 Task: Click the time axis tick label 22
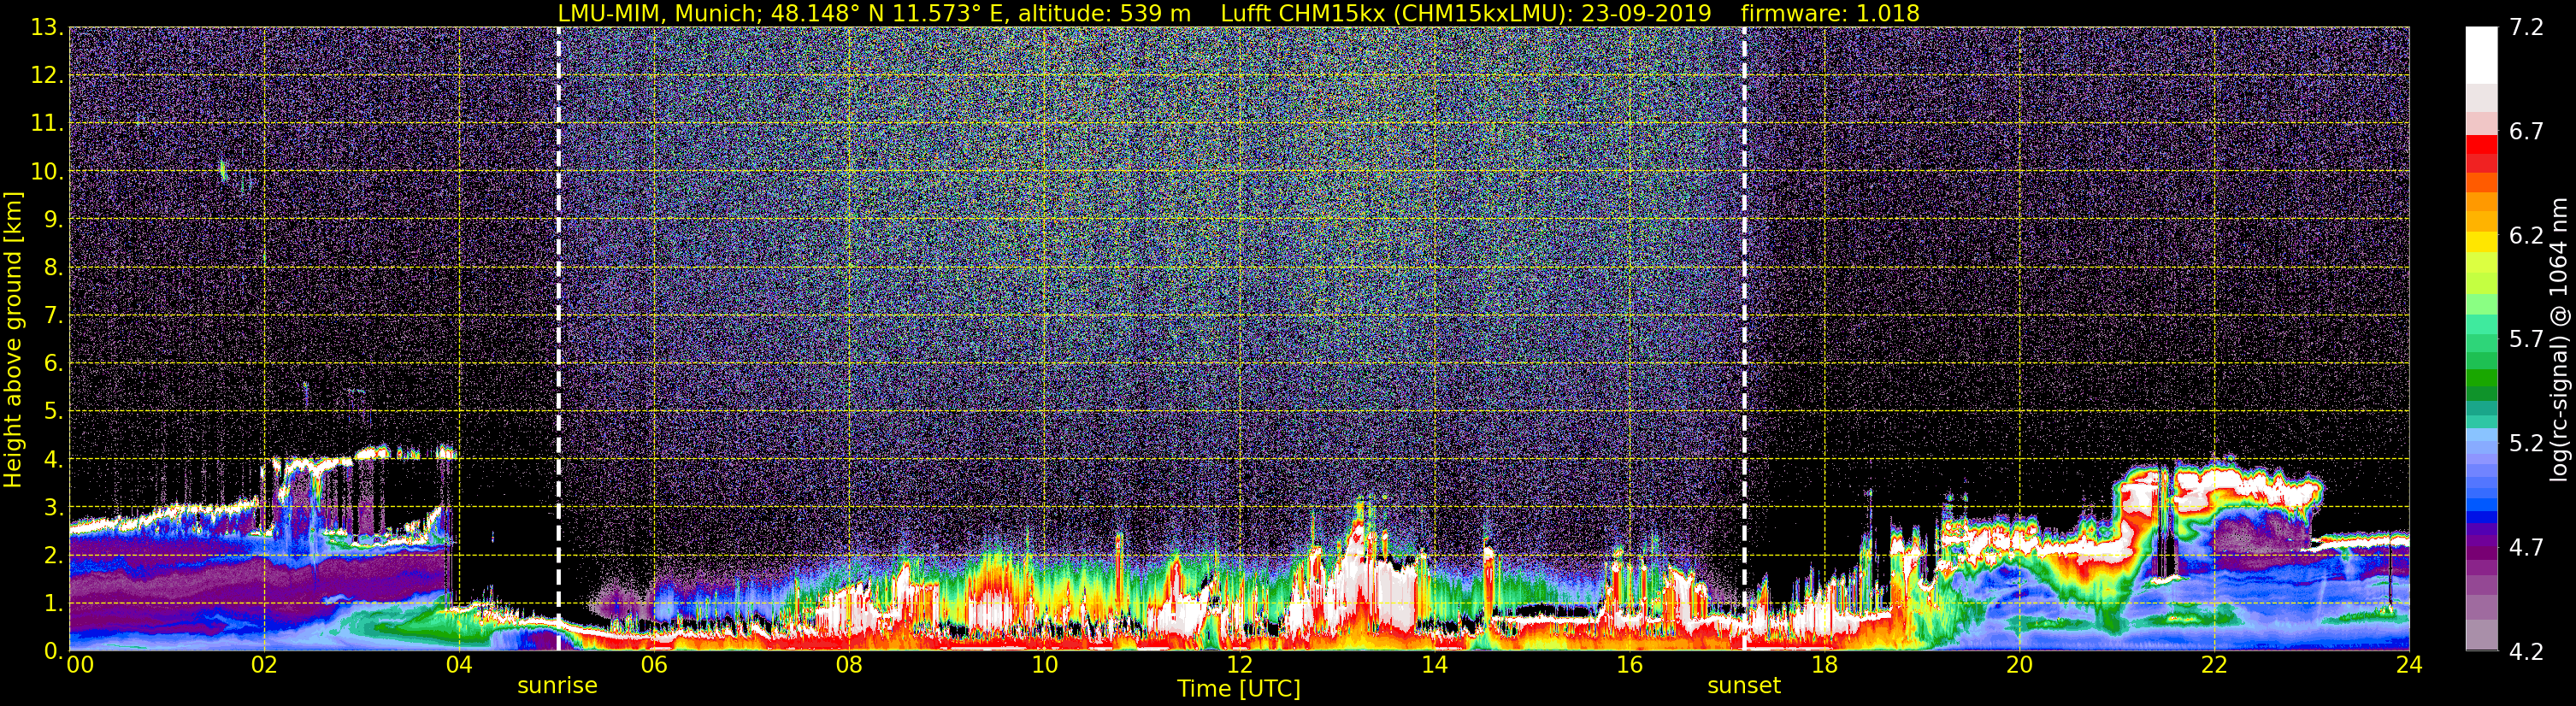[x=2214, y=665]
